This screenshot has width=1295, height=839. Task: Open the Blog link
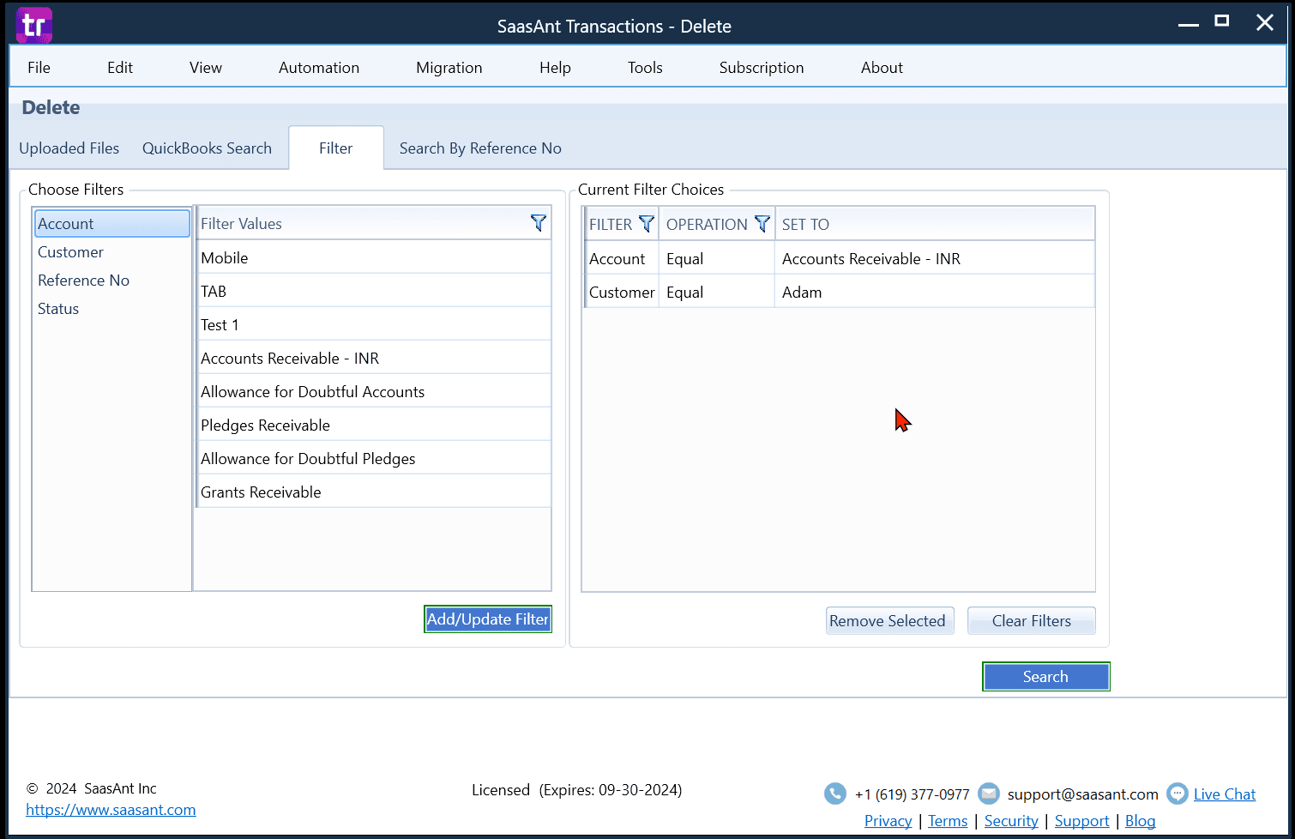1141,821
